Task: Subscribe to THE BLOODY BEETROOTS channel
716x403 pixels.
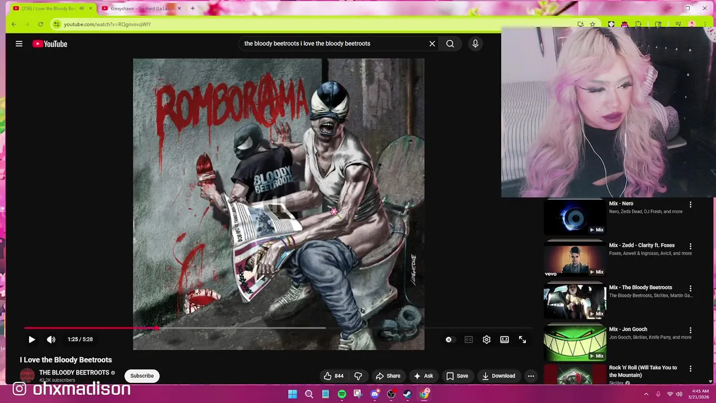Action: click(142, 376)
